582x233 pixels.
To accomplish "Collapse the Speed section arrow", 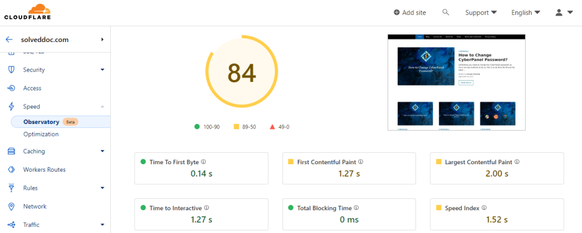I will [102, 106].
